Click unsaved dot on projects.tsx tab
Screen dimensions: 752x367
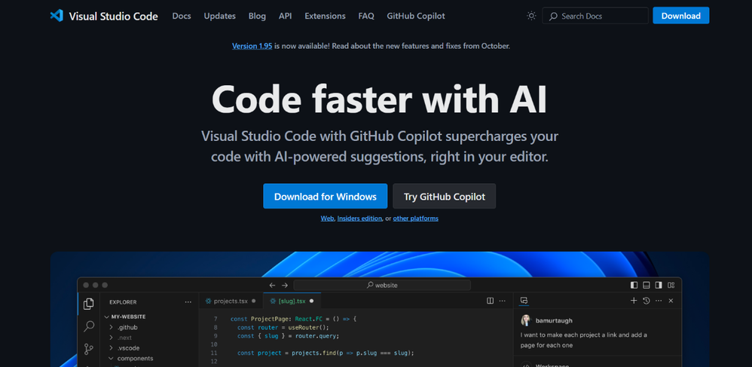254,301
